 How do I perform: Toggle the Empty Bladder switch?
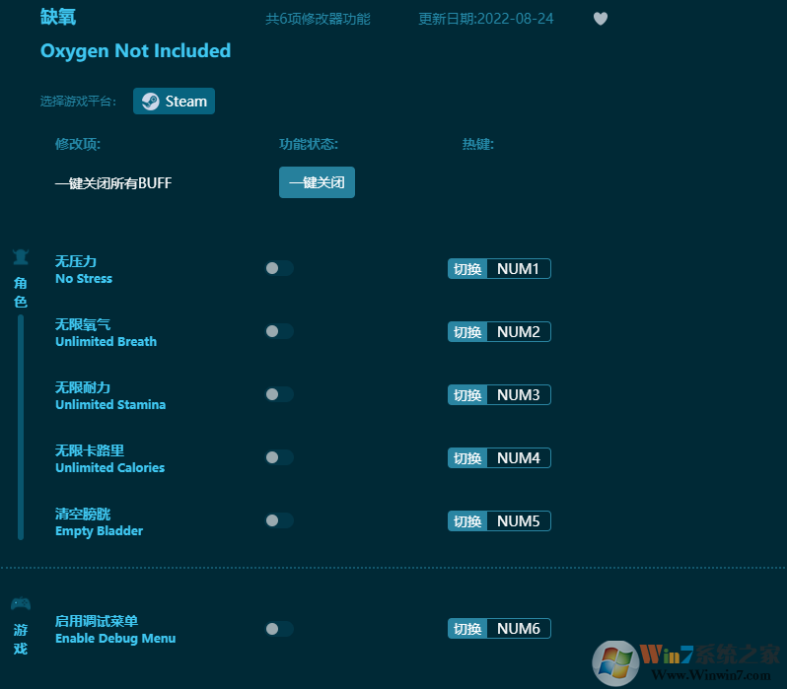(278, 520)
